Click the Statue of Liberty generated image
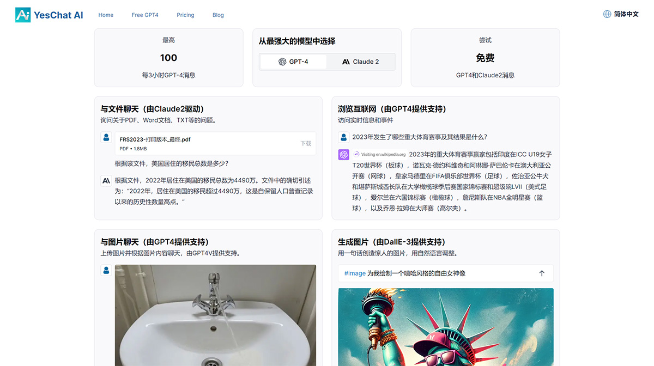Image resolution: width=654 pixels, height=366 pixels. click(445, 327)
